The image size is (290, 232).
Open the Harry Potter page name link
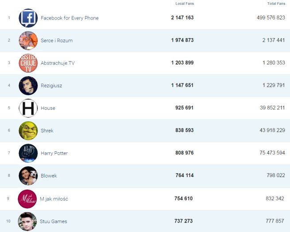coord(54,153)
